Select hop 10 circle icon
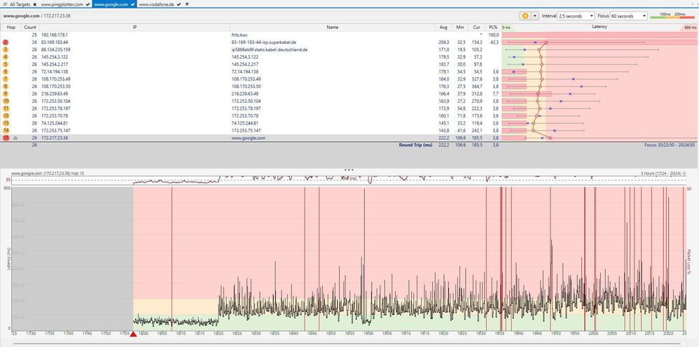Viewport: 699px width, 347px height. (x=6, y=101)
